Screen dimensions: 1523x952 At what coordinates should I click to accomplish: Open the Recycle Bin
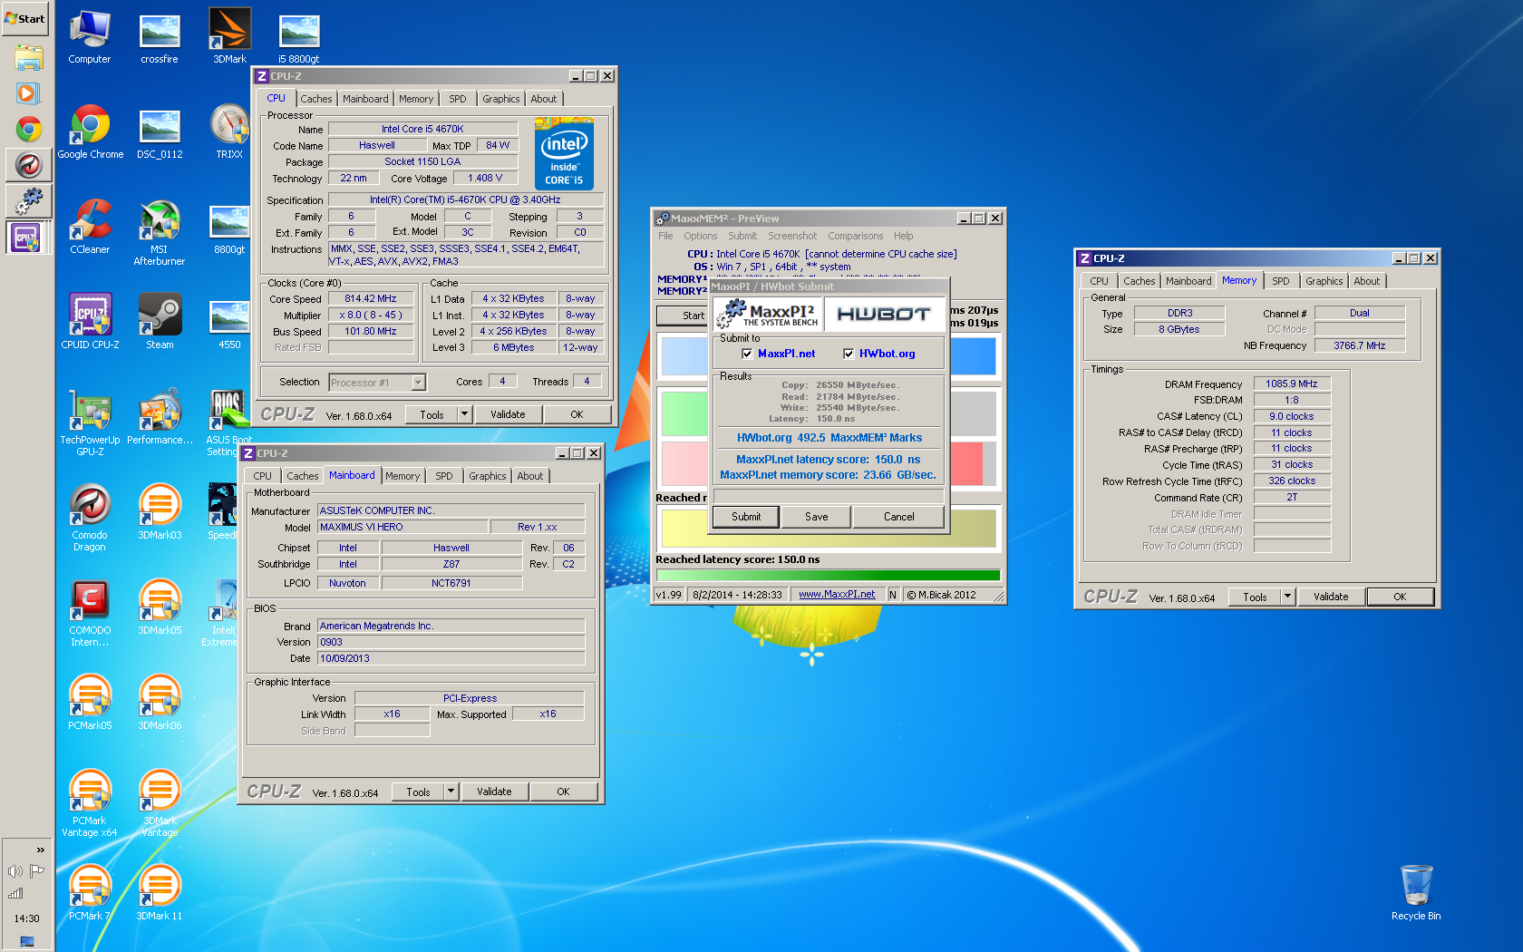(x=1416, y=893)
